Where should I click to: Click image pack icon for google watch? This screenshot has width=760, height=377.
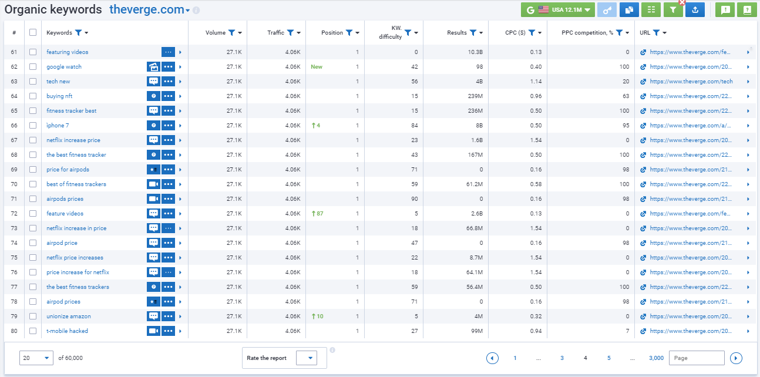point(153,67)
